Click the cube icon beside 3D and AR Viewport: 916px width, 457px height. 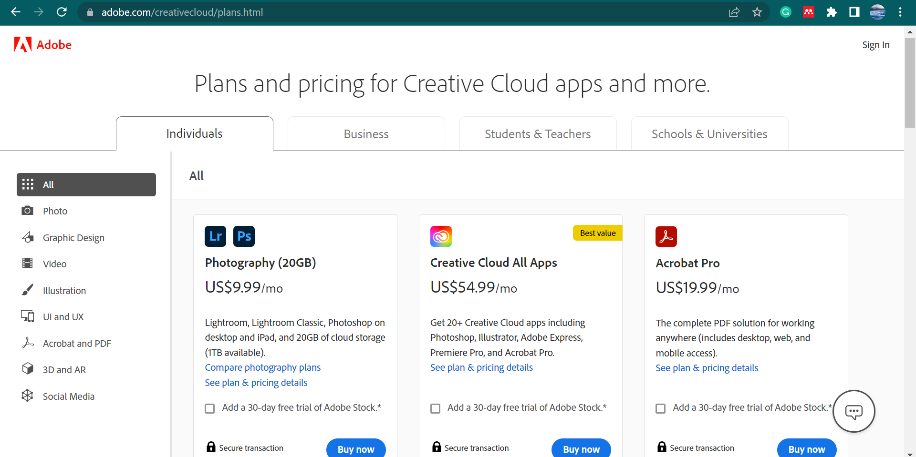pos(28,368)
